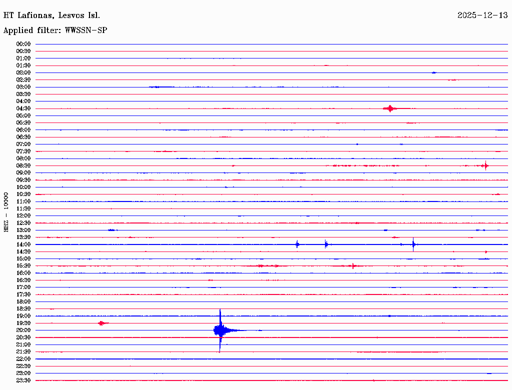512x390 pixels.
Task: Select the 18:00 time label
Action: coord(23,302)
